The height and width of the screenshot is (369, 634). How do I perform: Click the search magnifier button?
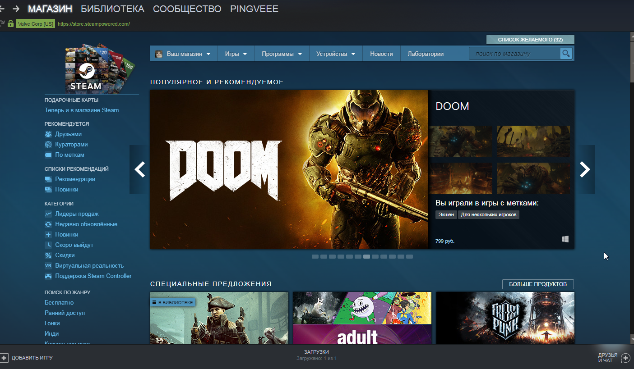point(566,54)
